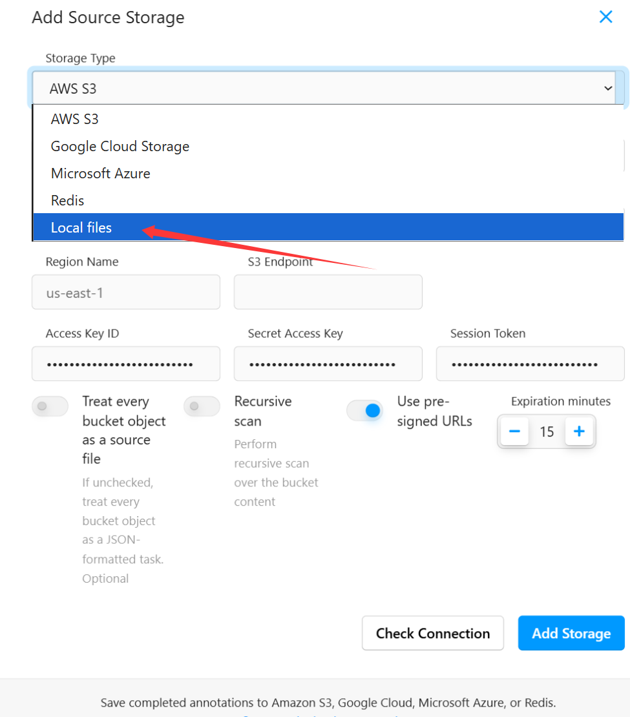The image size is (630, 717).
Task: Click the Recursive scan label text
Action: point(263,411)
